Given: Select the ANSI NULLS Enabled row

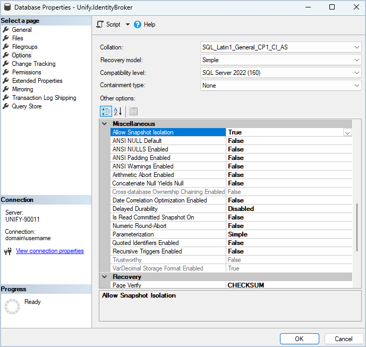Looking at the screenshot, I should point(231,149).
